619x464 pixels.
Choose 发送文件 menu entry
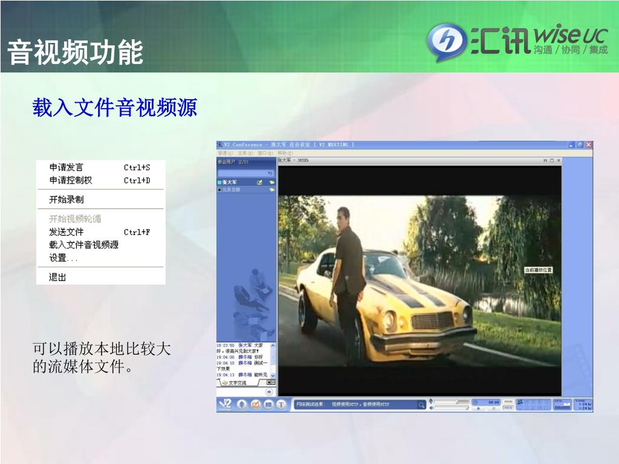(100, 232)
